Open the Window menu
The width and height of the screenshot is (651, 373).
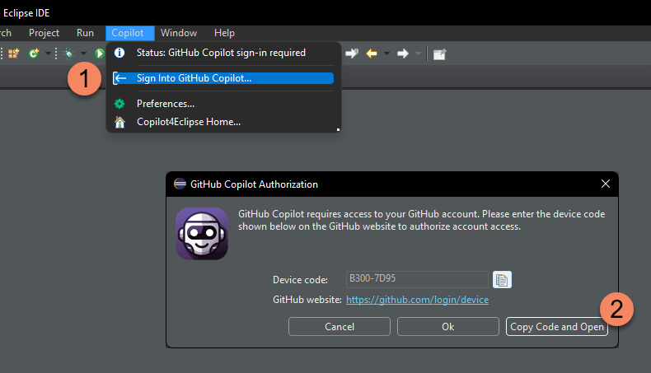(179, 33)
